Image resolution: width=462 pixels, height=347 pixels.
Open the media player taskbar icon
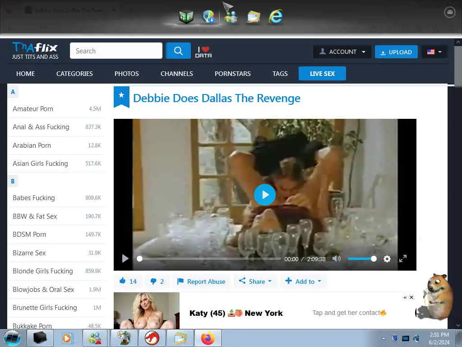(x=67, y=338)
